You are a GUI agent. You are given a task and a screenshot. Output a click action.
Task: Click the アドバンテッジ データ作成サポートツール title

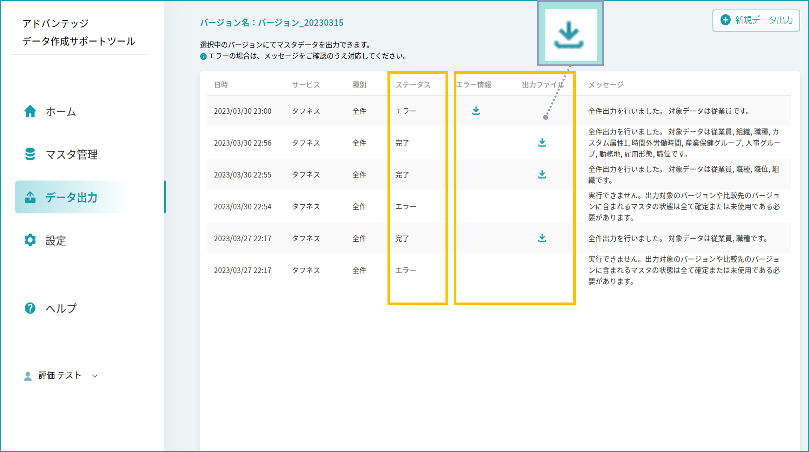[x=78, y=32]
